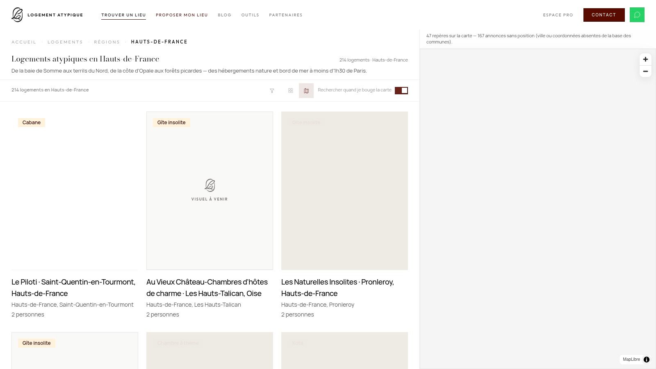The width and height of the screenshot is (656, 369).
Task: Switch to grid view icon
Action: click(x=291, y=91)
